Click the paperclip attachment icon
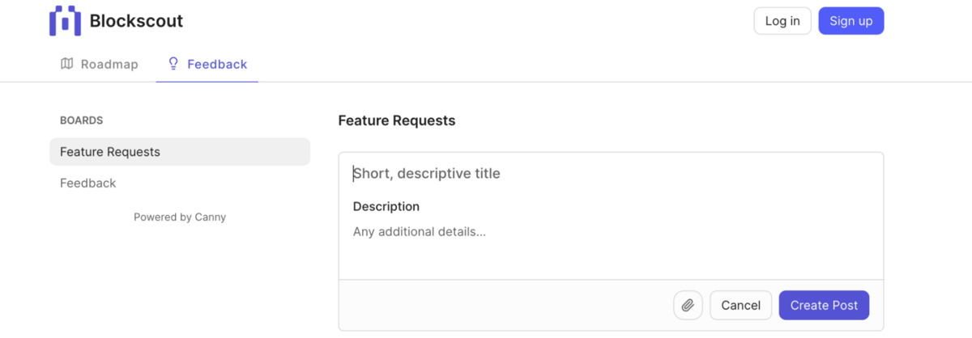This screenshot has width=972, height=338. (x=688, y=305)
